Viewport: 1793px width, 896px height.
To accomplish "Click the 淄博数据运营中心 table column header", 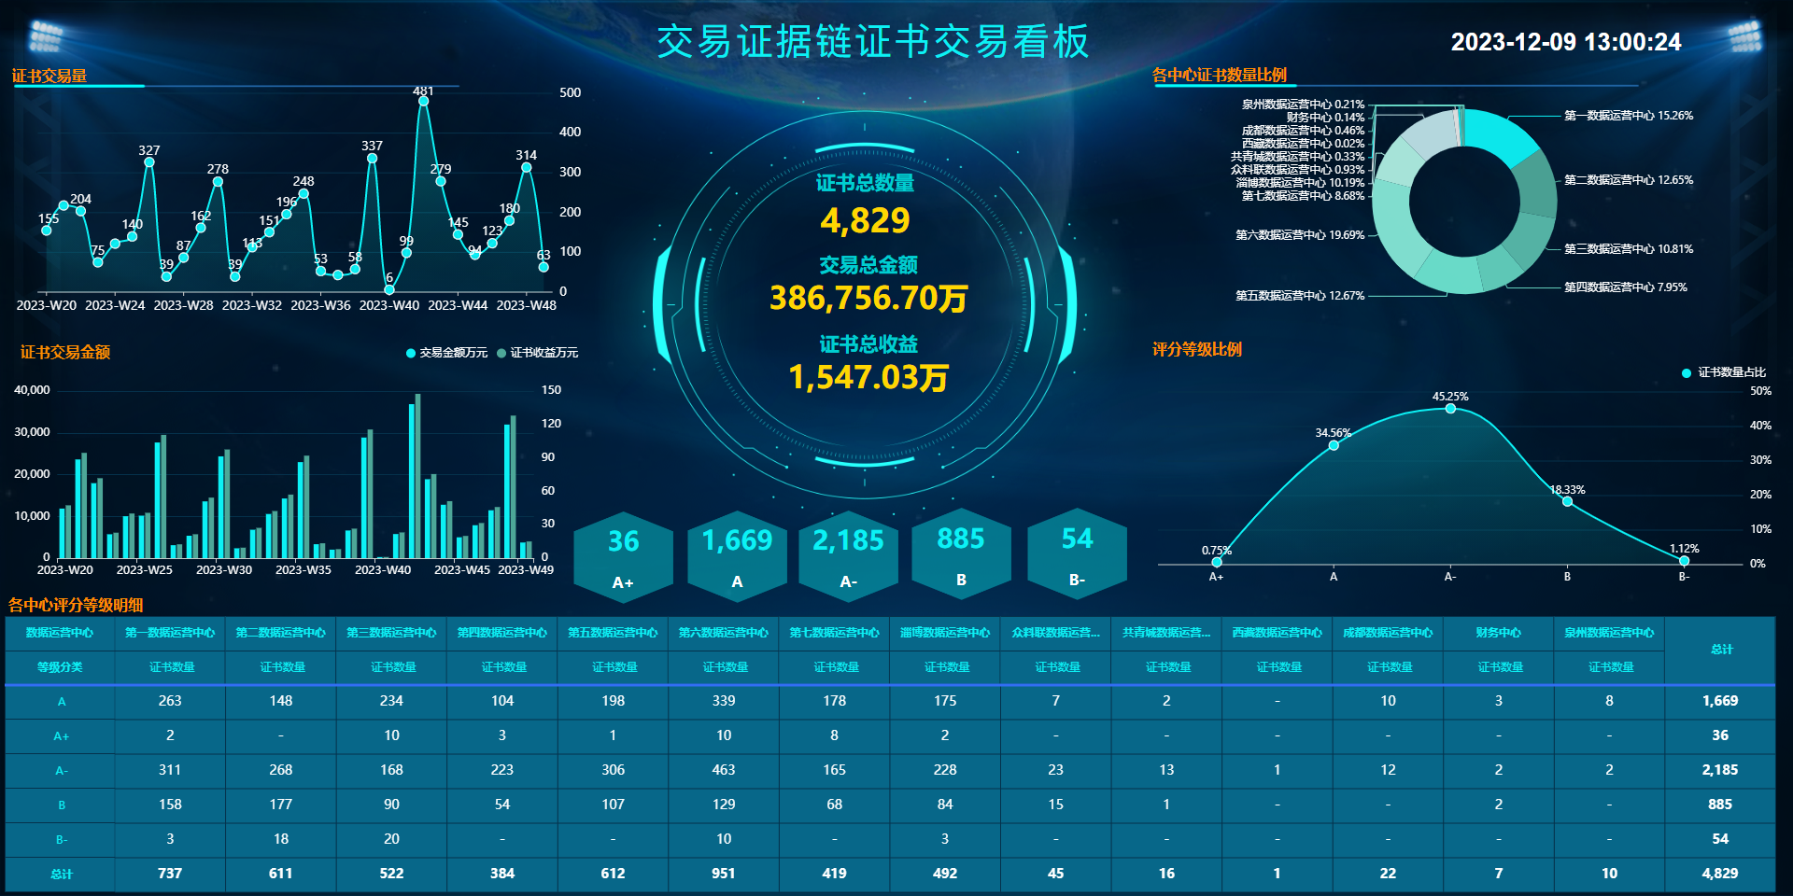I will 945,633.
